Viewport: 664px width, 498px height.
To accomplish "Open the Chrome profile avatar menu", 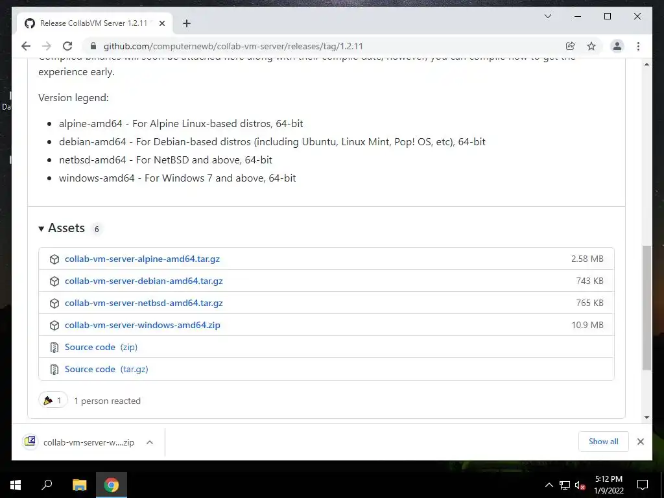I will click(617, 46).
